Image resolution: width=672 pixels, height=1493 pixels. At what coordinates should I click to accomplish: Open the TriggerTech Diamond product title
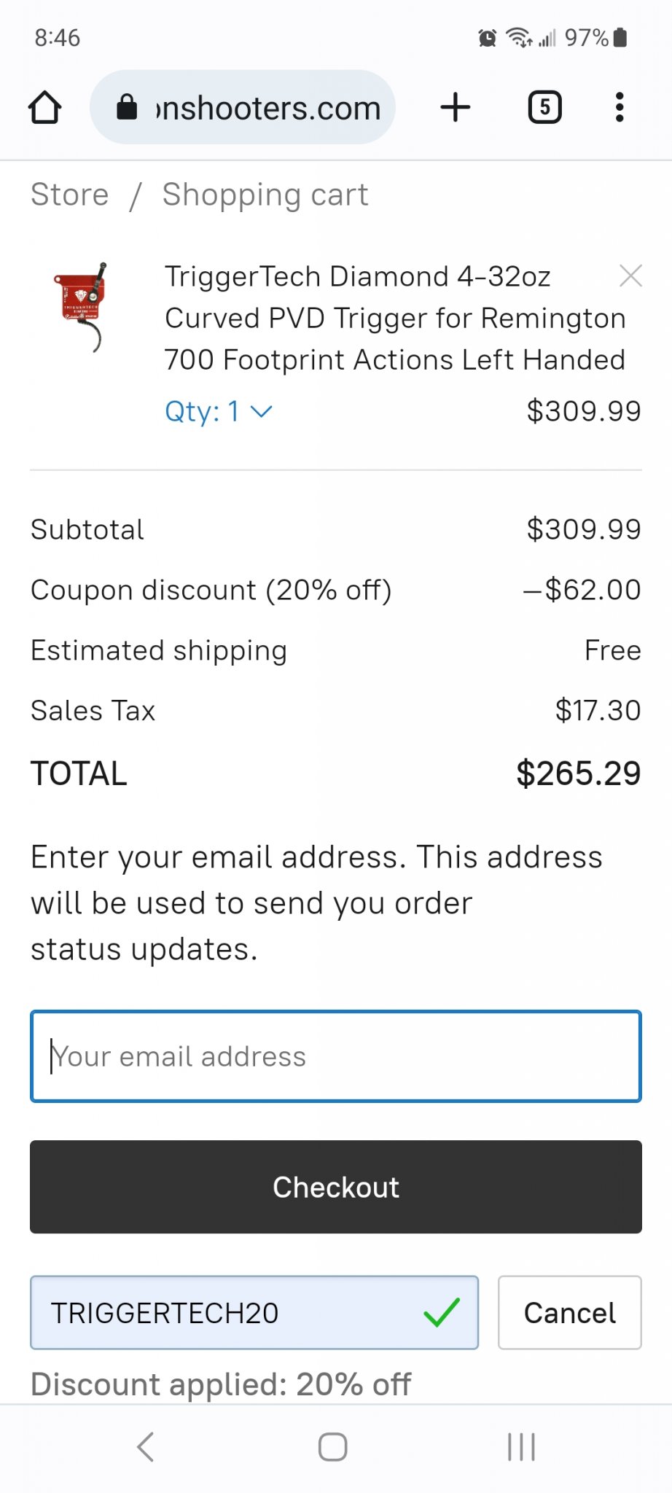[x=395, y=318]
